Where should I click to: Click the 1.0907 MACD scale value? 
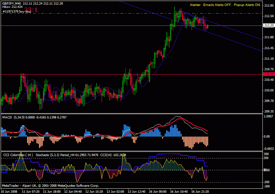269,116
